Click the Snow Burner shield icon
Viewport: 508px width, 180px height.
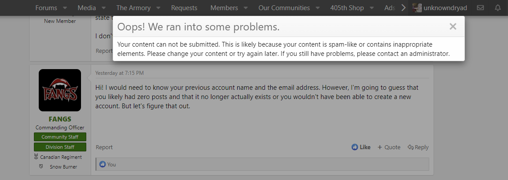point(40,167)
